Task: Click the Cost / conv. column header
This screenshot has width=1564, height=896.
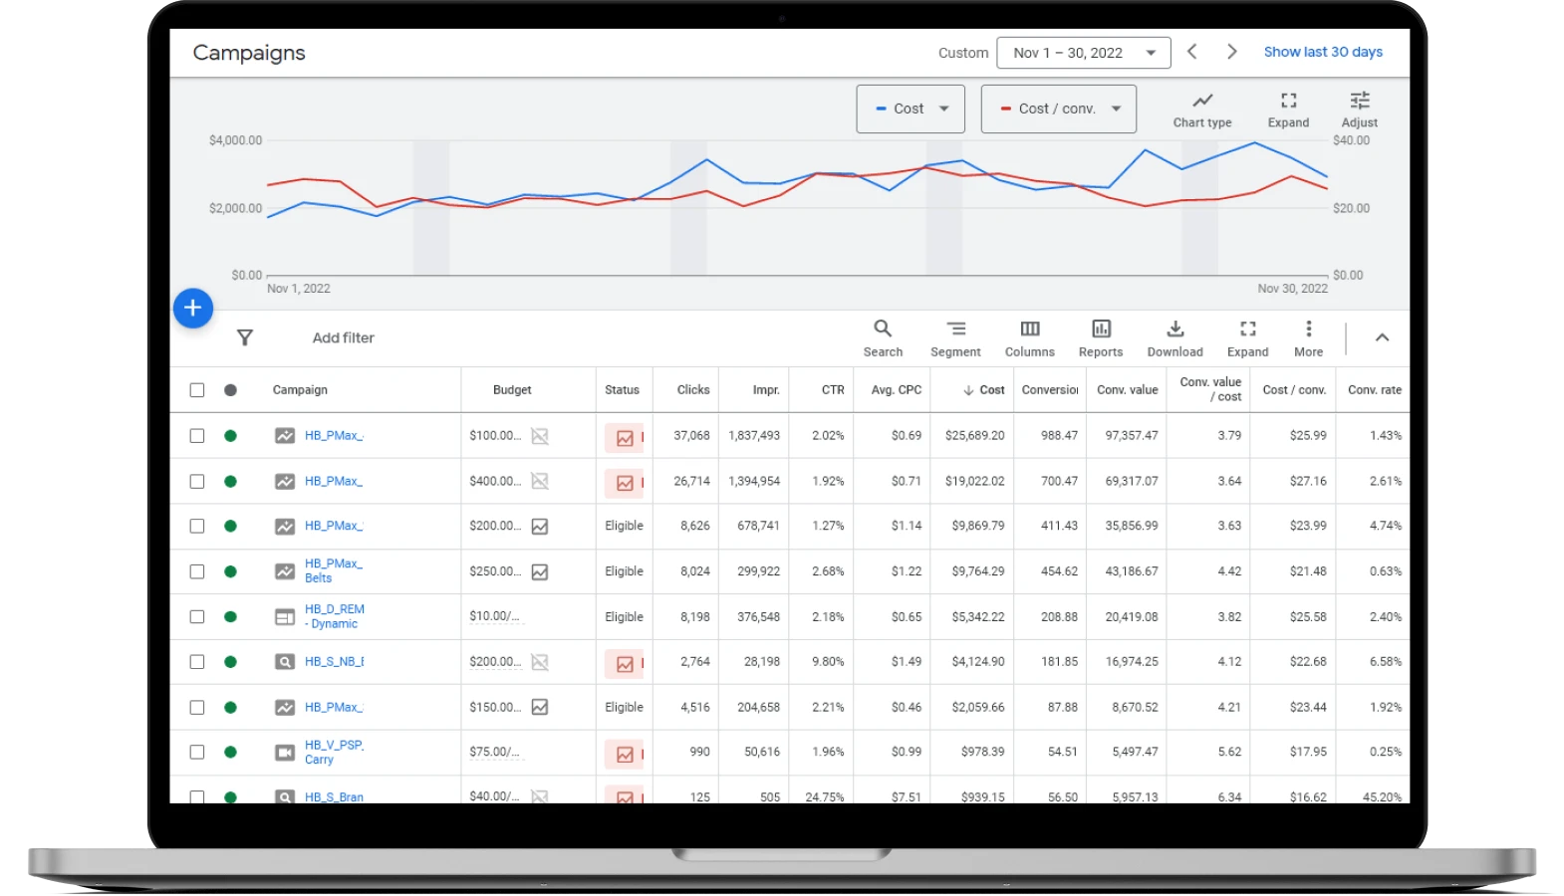Action: [1294, 390]
